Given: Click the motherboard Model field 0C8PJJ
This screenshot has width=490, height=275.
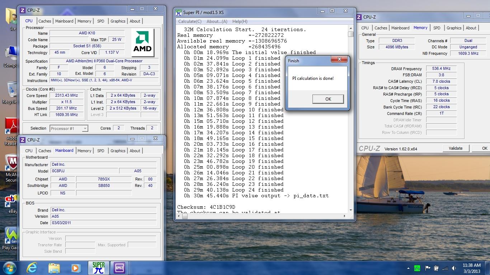Looking at the screenshot, I should pyautogui.click(x=84, y=171).
